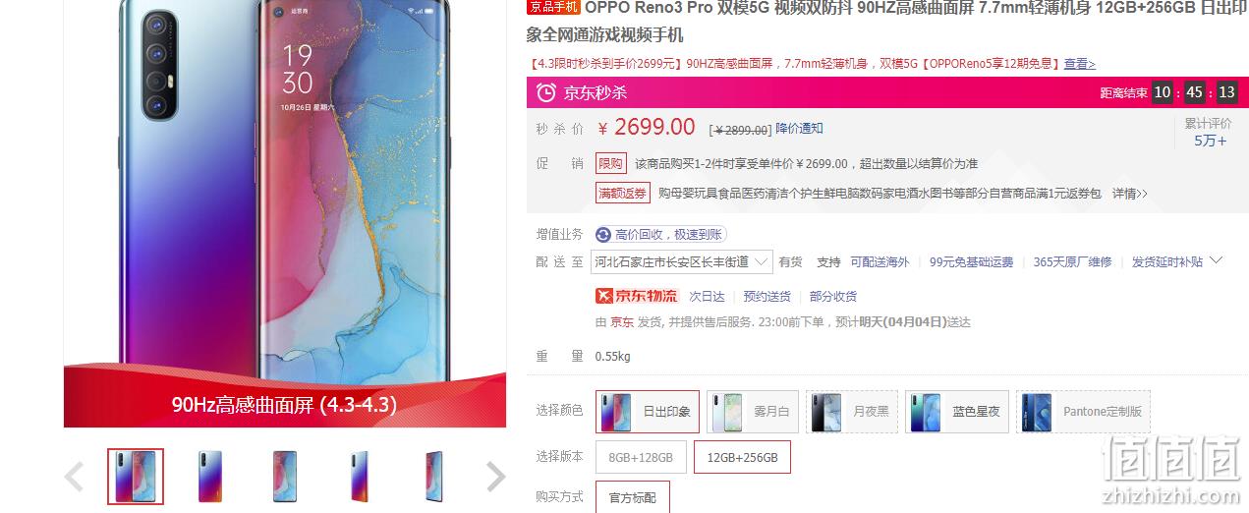Open the 查看> promotion link
The image size is (1249, 513).
coord(1080,64)
